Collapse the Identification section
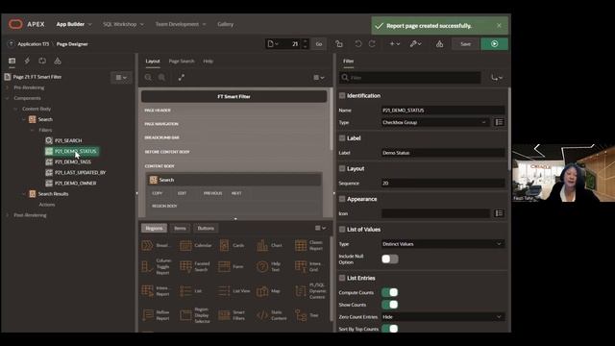 (x=342, y=96)
